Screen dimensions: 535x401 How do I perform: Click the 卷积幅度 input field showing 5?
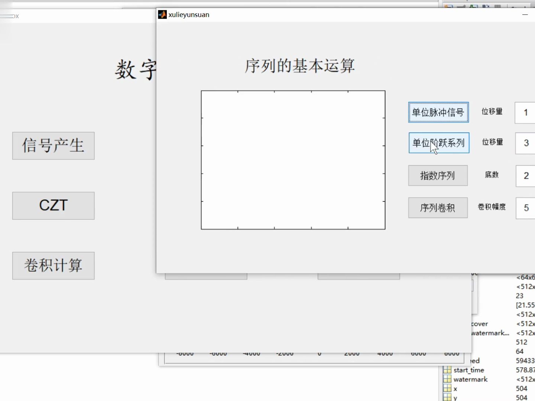pos(526,208)
